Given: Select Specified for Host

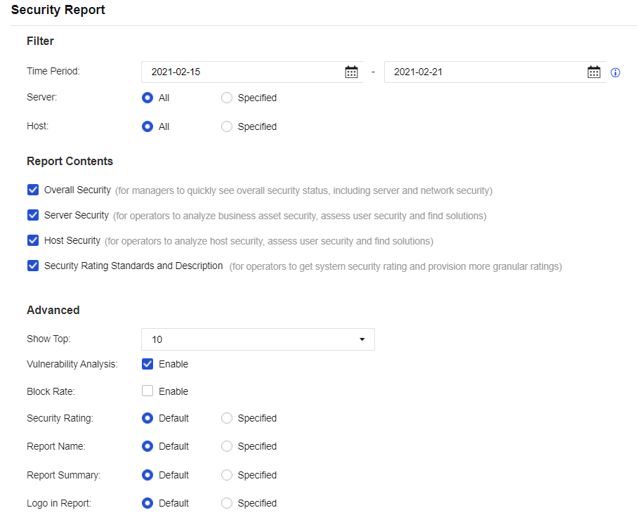Looking at the screenshot, I should point(227,126).
